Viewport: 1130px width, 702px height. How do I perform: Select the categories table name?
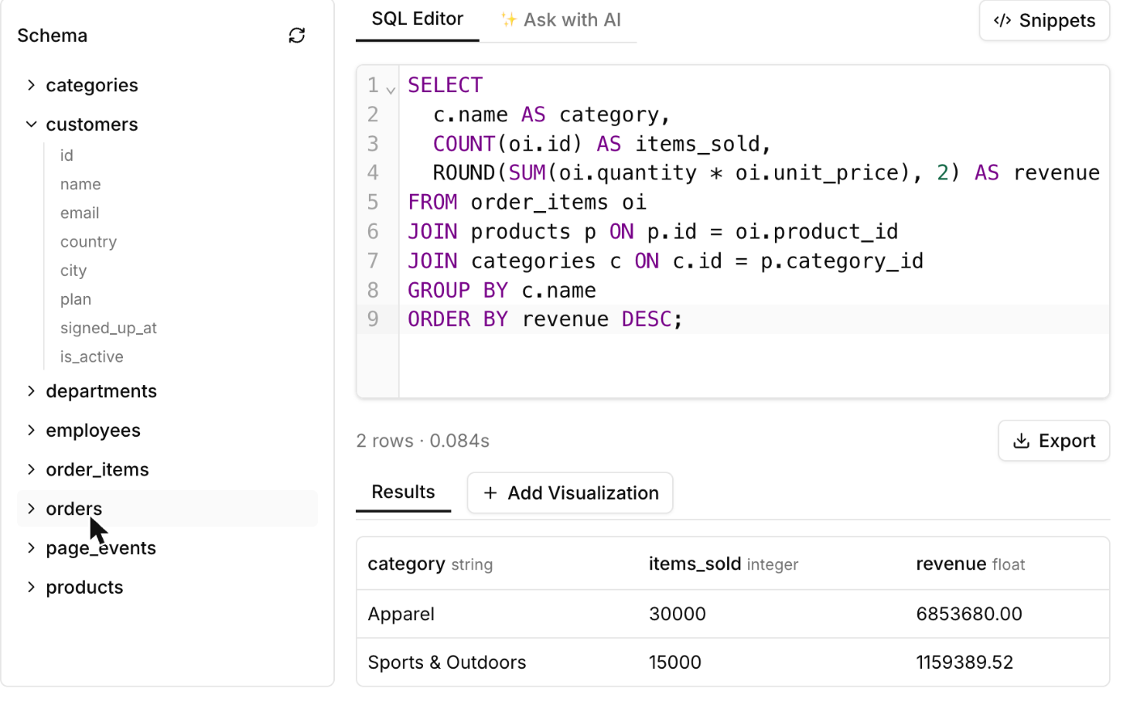pyautogui.click(x=92, y=85)
